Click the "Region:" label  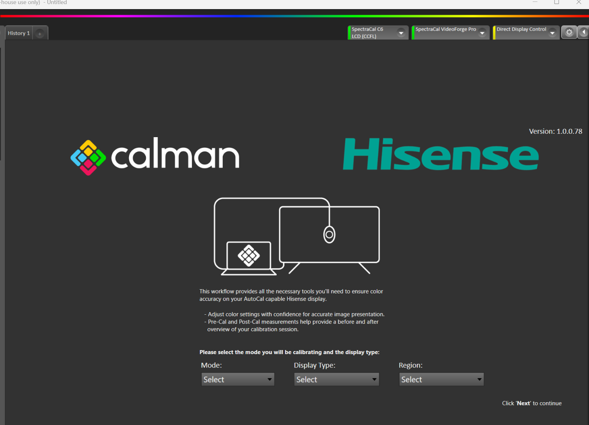pos(410,365)
